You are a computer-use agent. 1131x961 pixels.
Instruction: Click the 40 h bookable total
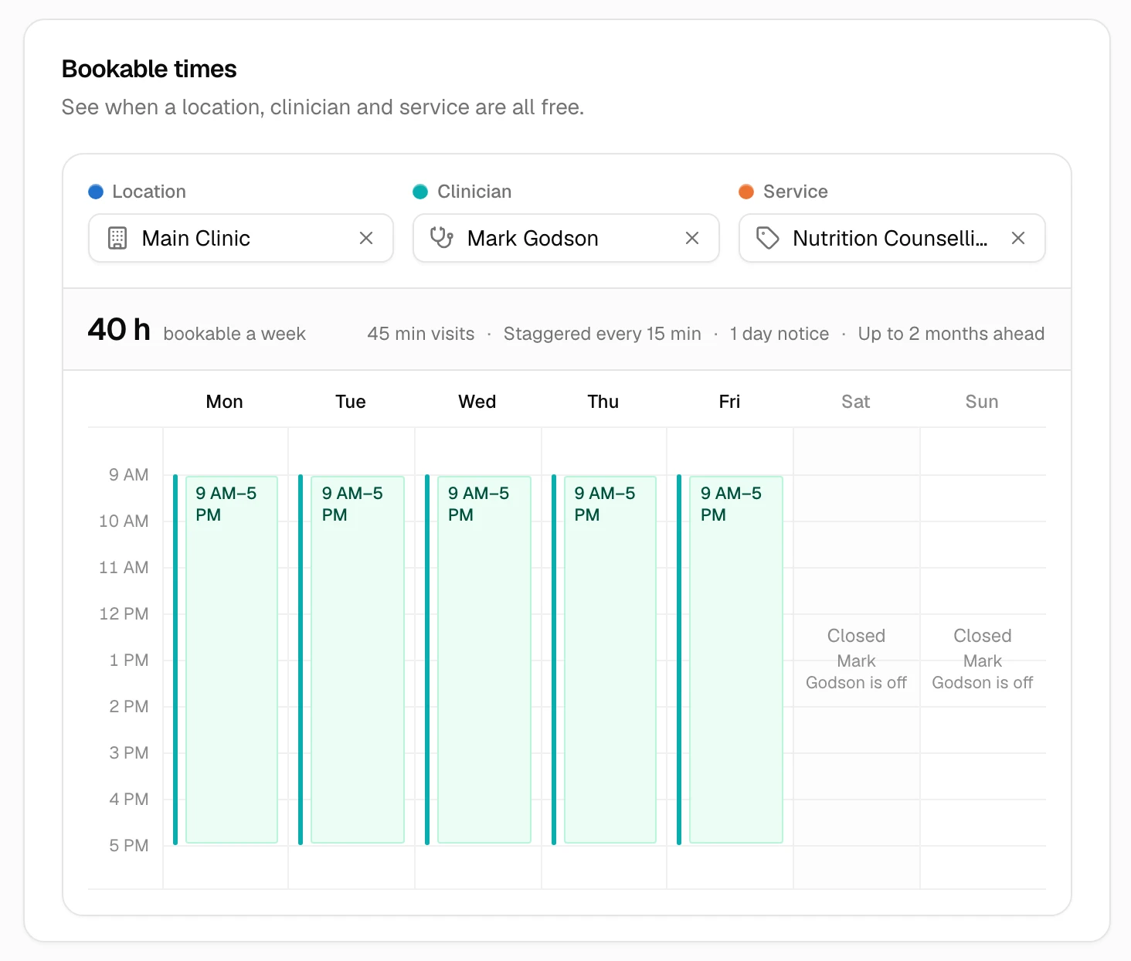pos(119,330)
